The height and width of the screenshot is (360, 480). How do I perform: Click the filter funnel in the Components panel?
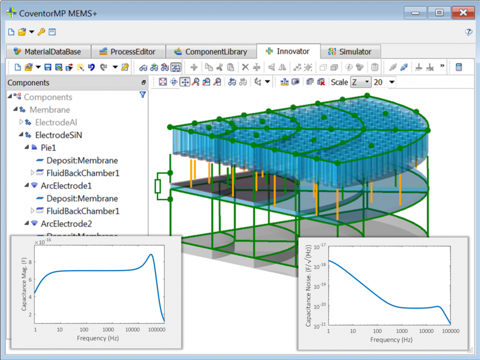point(142,95)
